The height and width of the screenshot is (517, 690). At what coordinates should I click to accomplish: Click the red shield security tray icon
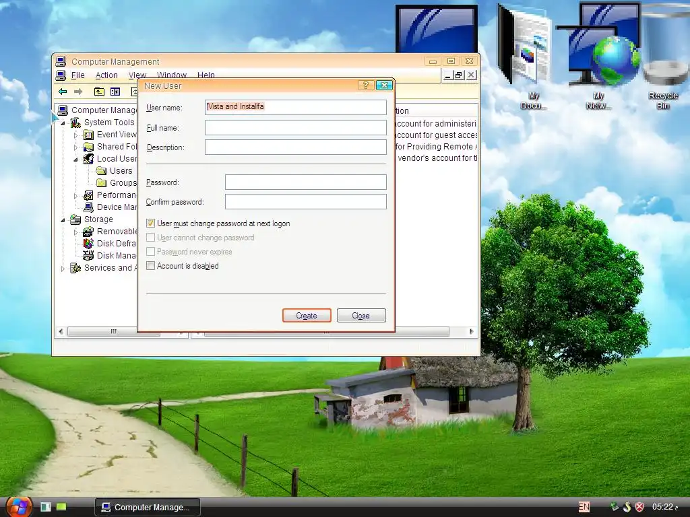640,507
